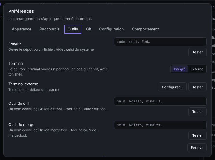
Task: Go to the Configuration tab
Action: pos(112,29)
